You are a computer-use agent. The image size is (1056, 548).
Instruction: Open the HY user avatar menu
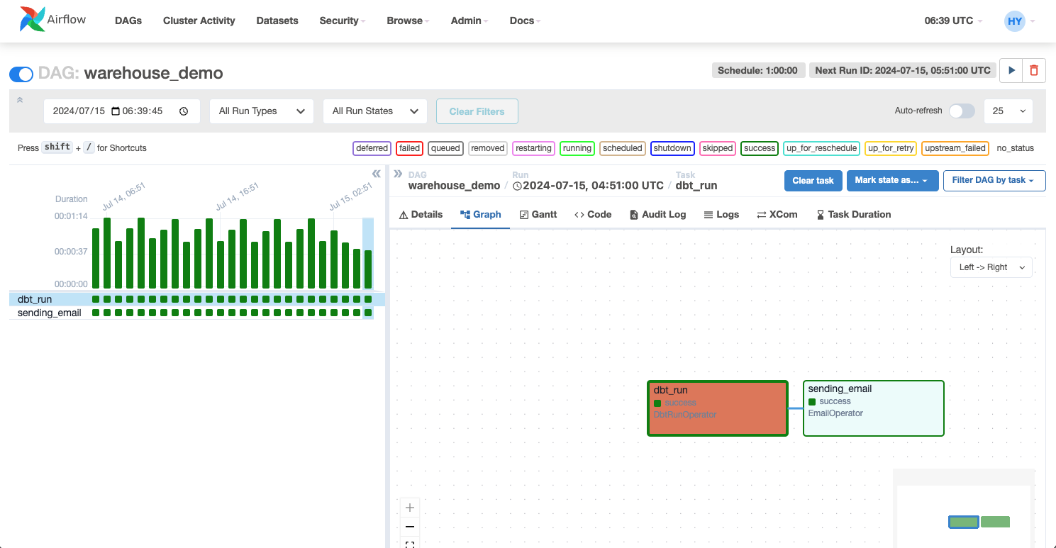[x=1015, y=21]
